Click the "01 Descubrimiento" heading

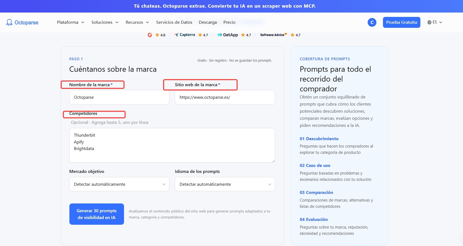tap(319, 139)
